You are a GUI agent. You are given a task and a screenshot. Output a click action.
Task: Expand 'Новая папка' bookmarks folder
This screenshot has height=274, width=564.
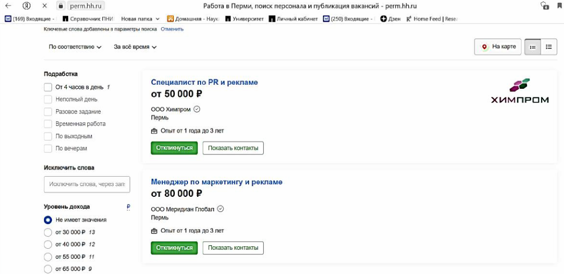tap(140, 19)
